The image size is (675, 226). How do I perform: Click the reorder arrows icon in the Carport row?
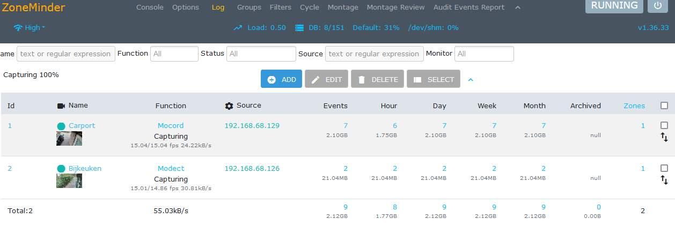(664, 138)
